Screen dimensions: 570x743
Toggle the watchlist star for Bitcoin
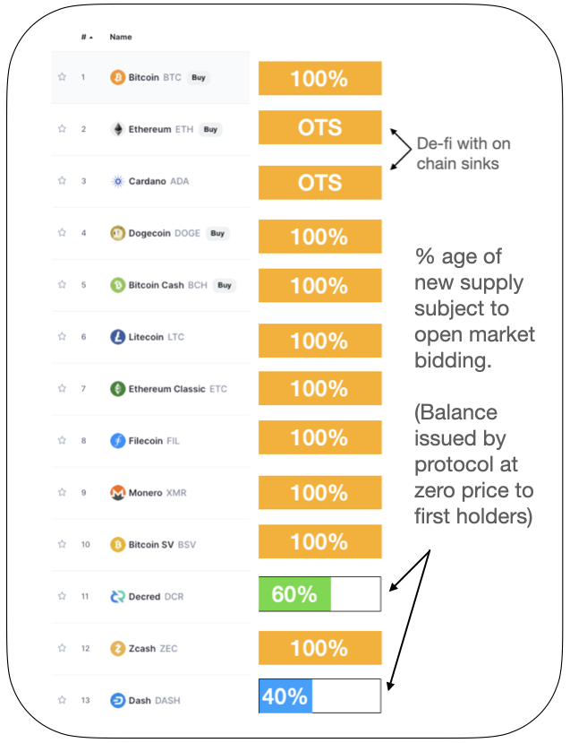coord(62,77)
